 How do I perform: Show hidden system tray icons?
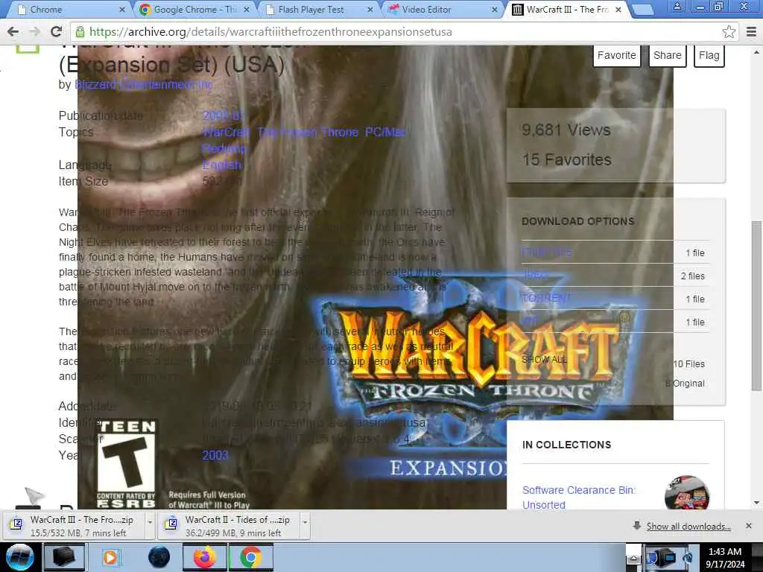pos(633,557)
